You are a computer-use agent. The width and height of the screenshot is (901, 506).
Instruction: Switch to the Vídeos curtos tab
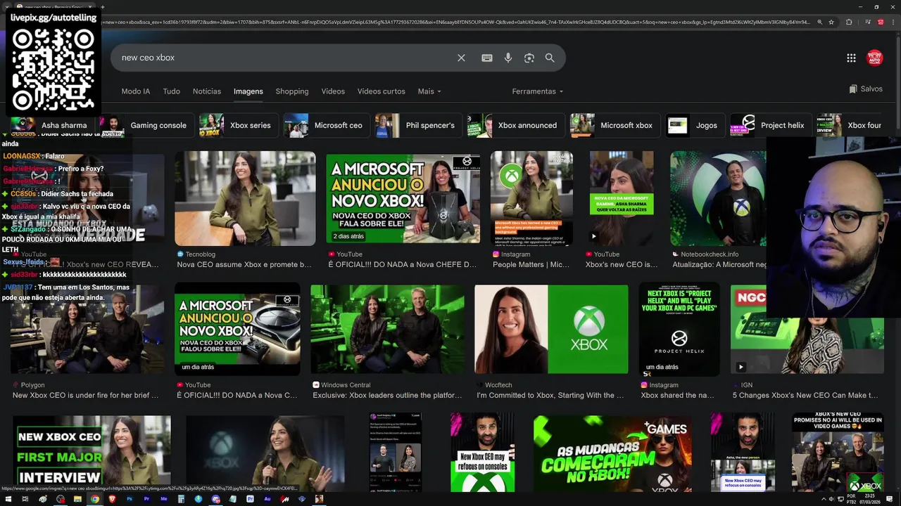(x=381, y=91)
